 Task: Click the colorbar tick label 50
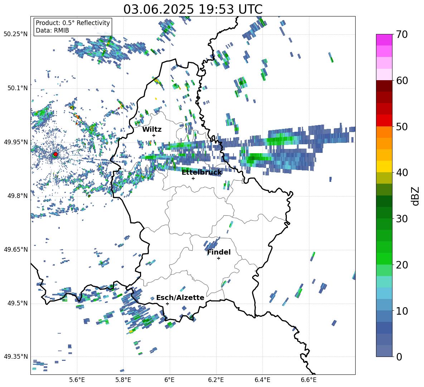click(x=402, y=126)
